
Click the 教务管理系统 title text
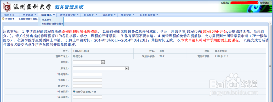click(x=69, y=7)
